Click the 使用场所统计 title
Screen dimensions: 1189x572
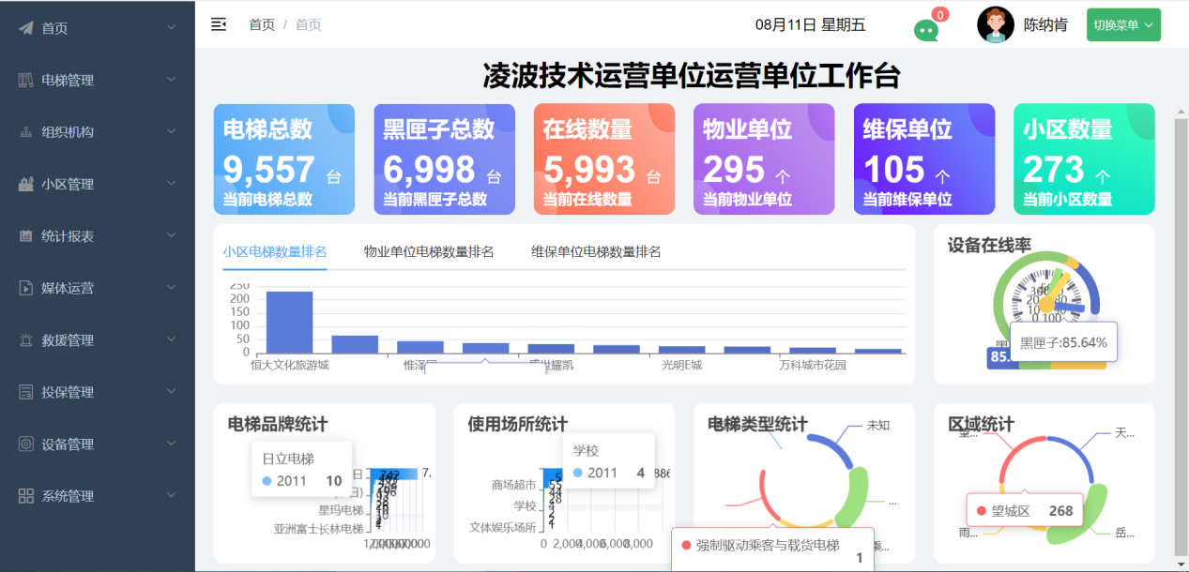(518, 425)
